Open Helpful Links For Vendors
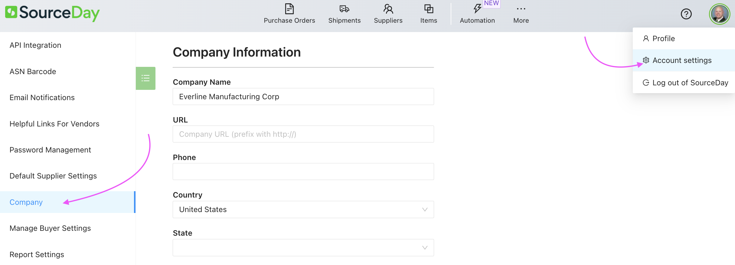Viewport: 735px width, 265px height. tap(54, 124)
